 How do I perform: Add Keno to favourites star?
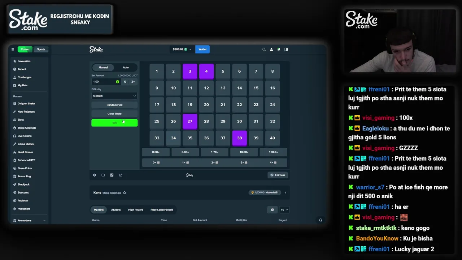tap(125, 193)
